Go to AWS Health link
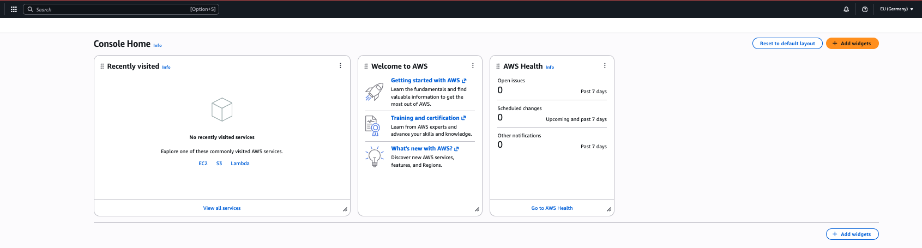This screenshot has height=248, width=922. (x=552, y=208)
